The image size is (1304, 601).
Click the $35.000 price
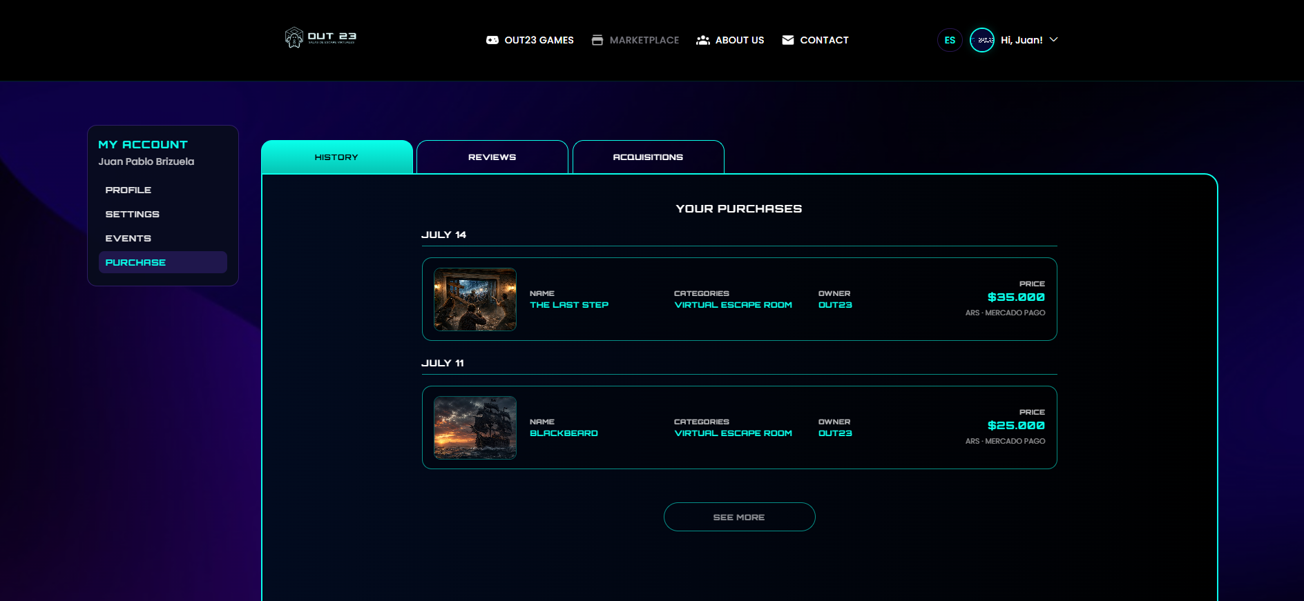(1016, 297)
